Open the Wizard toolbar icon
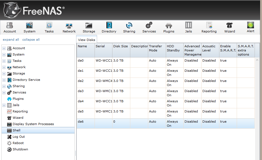 229,27
